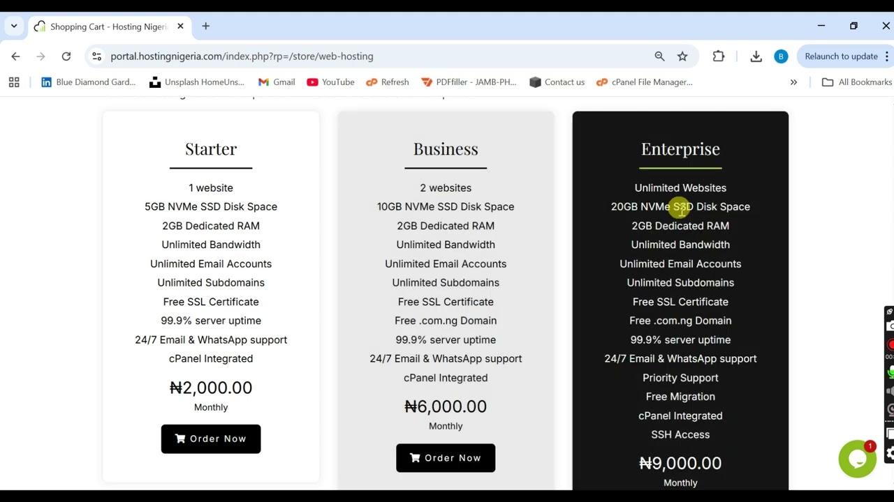Open the Gmail bookmark
894x502 pixels.
coord(277,82)
